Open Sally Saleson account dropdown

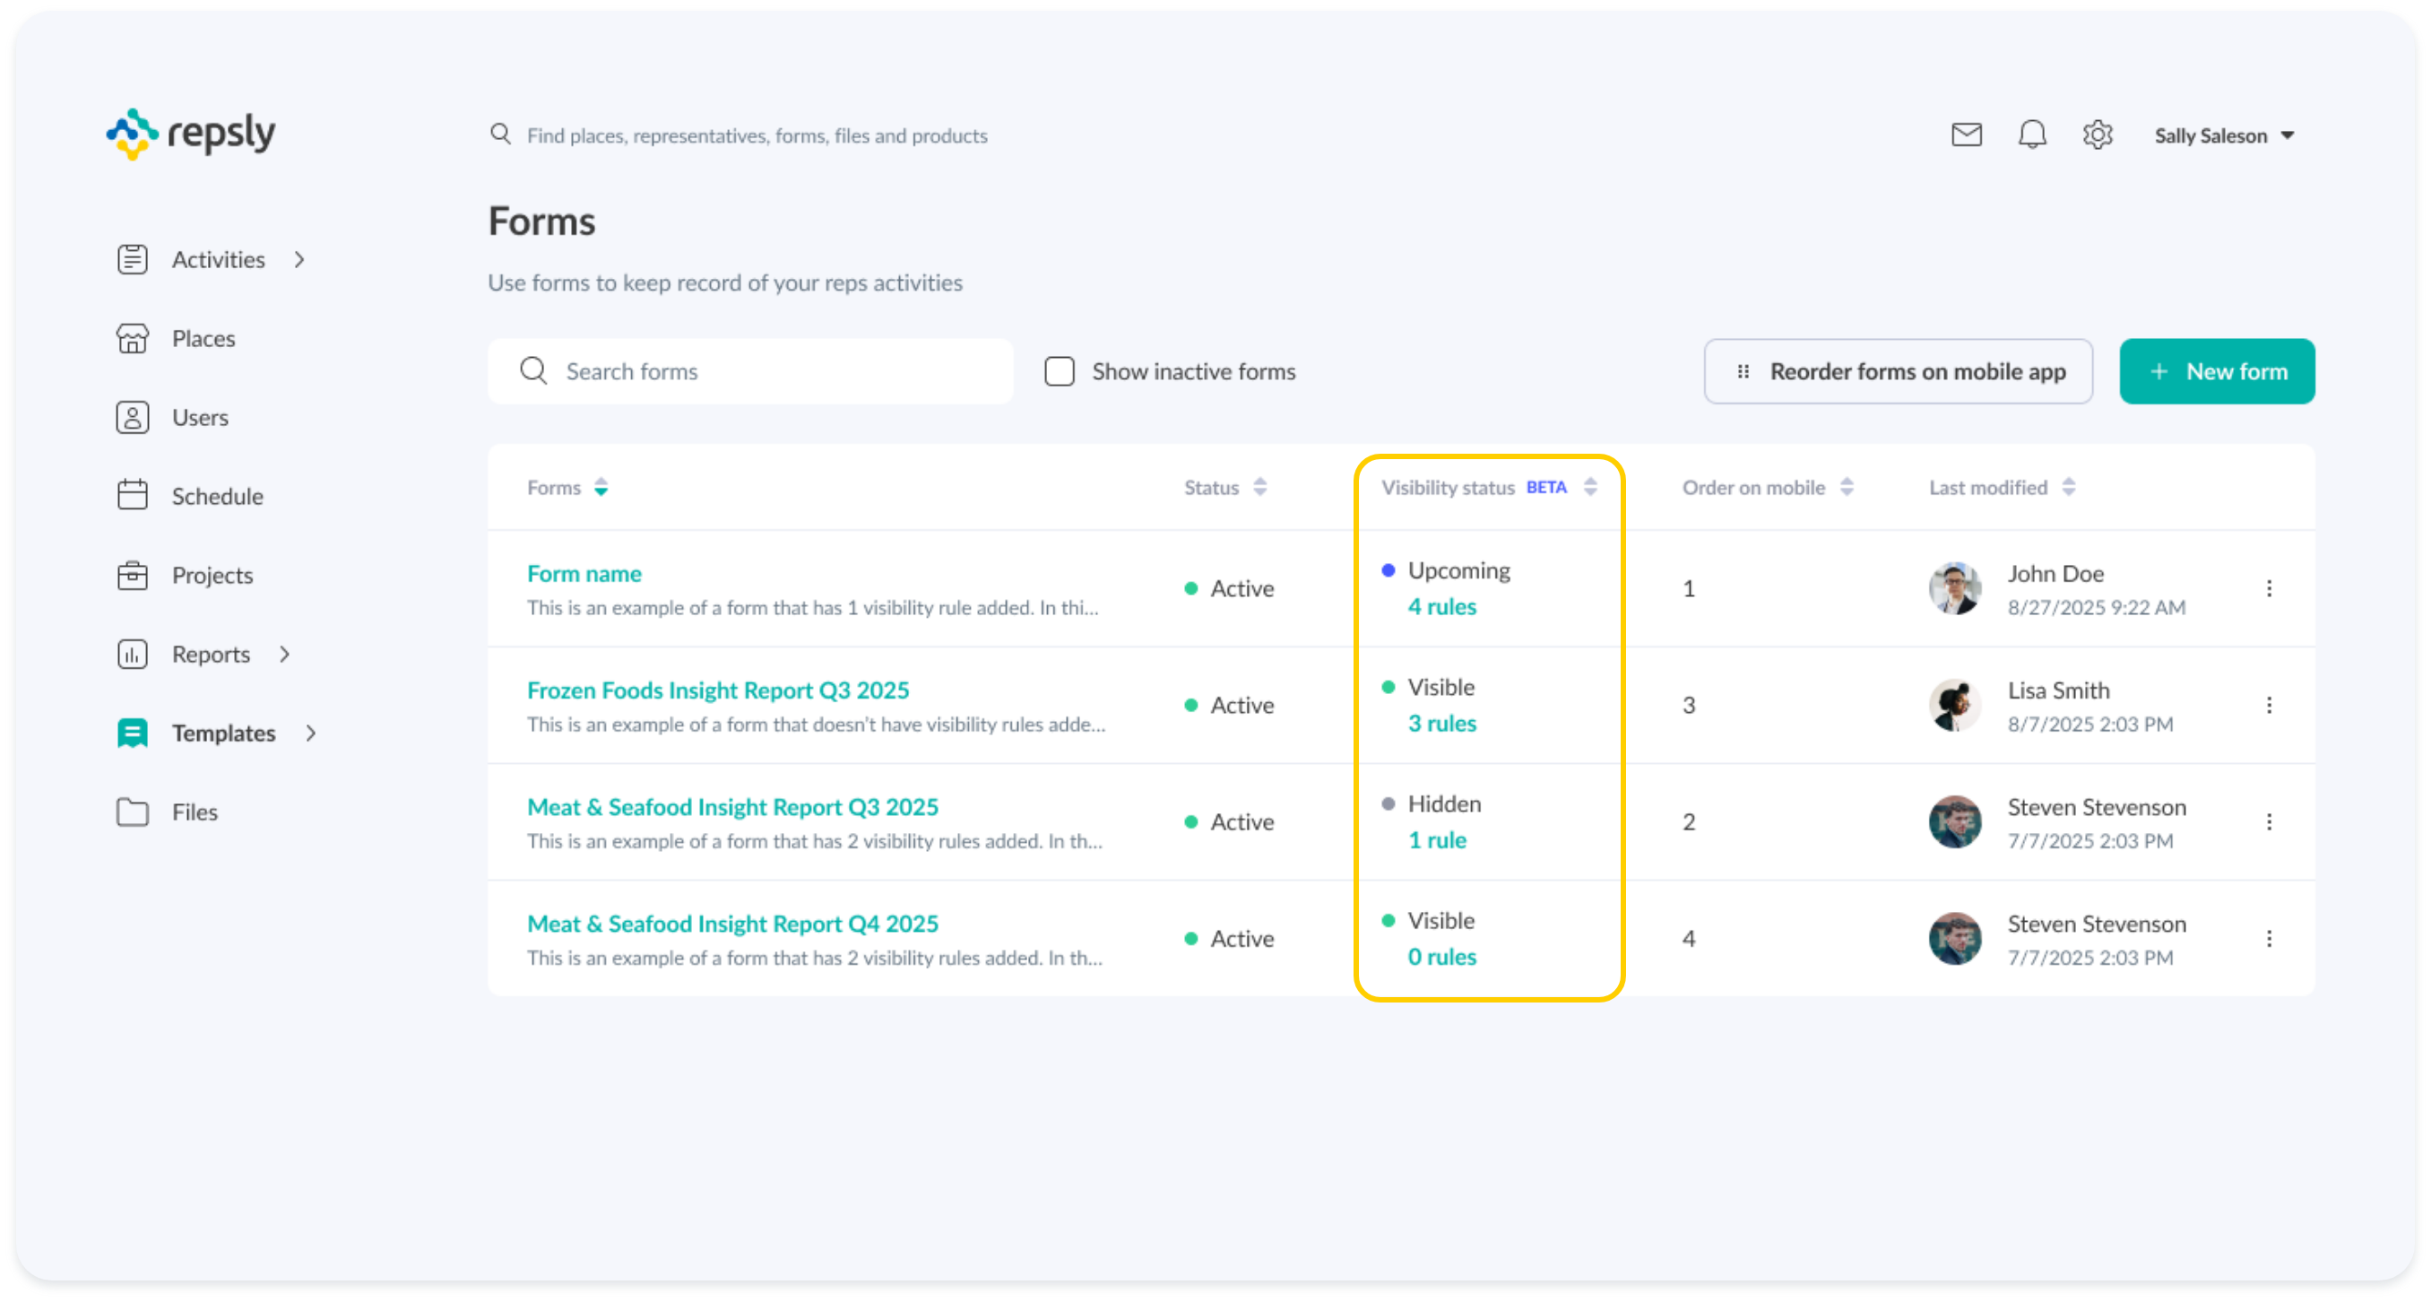point(2223,136)
